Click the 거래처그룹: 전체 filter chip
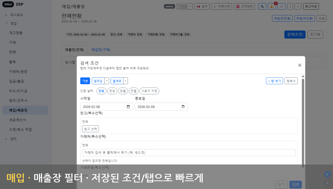333x189 pixels. (x=179, y=34)
